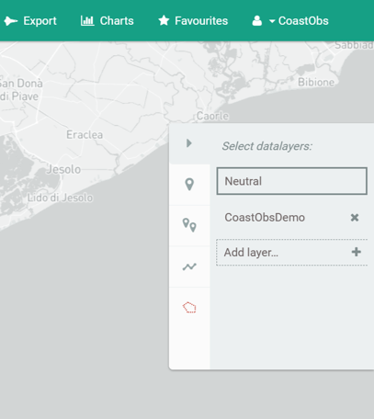
Task: Click the Jesolo label on the map
Action: 63,169
